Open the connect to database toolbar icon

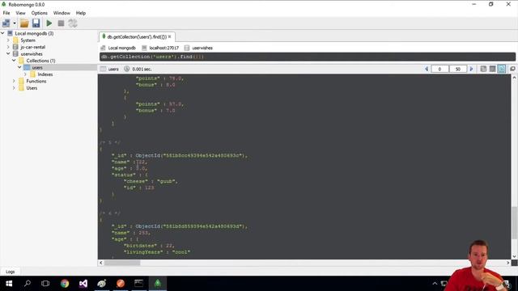click(6, 23)
